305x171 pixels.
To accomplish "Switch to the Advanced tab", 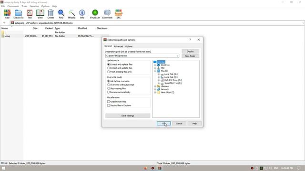I will (x=118, y=47).
